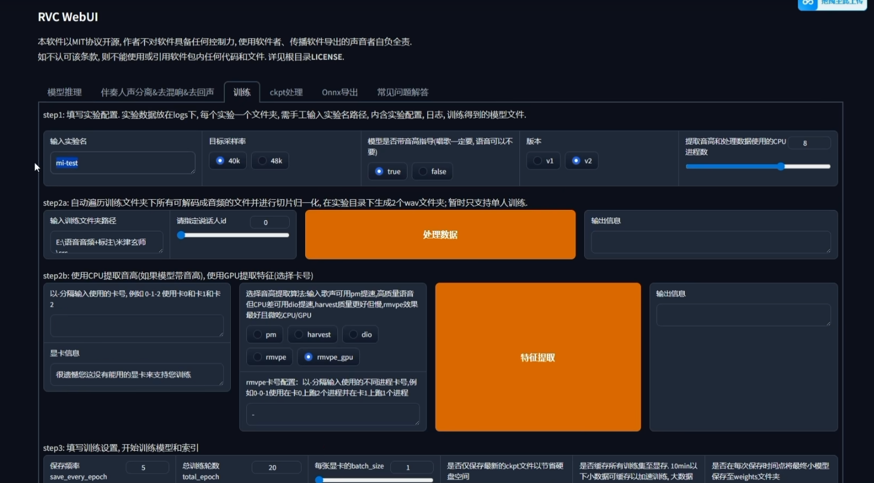Click the 处理数据 button

440,234
